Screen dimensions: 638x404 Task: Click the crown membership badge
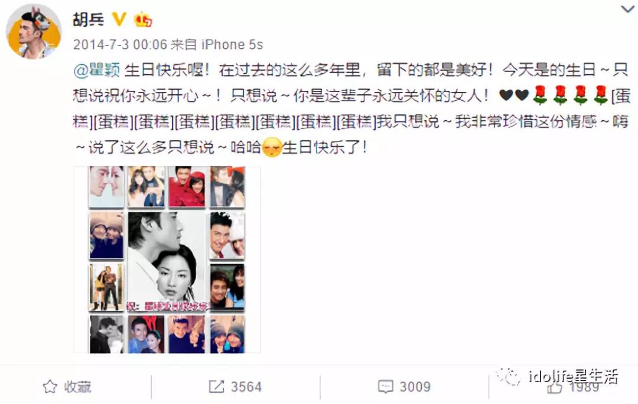(143, 19)
